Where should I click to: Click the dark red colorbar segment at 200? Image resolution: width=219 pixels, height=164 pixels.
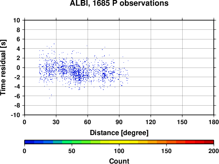(x=209, y=142)
